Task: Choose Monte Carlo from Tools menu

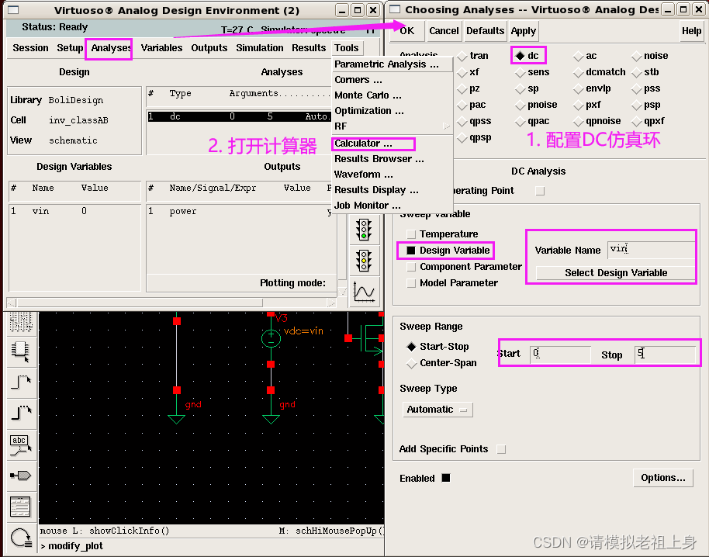Action: point(392,95)
